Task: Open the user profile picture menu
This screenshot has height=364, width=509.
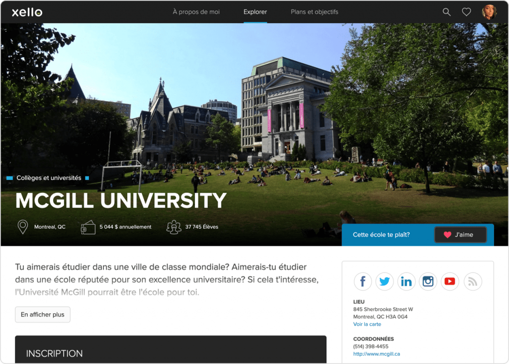Action: coord(489,11)
